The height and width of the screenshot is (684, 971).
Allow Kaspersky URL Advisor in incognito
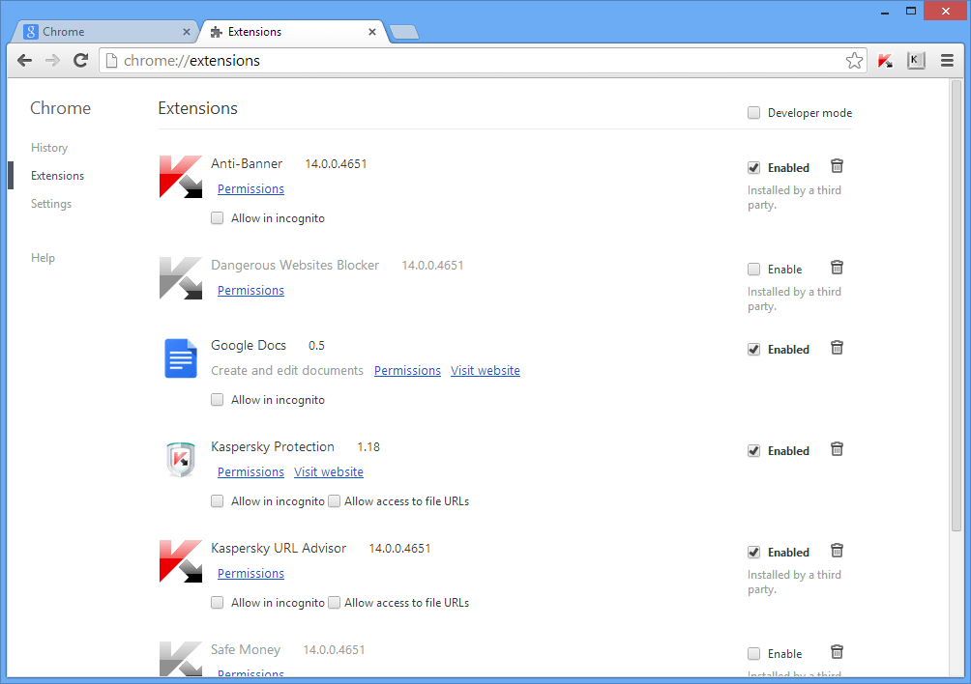click(217, 603)
